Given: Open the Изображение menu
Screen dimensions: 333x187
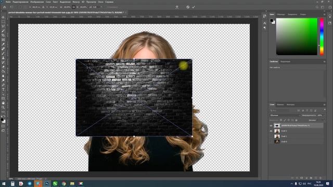Looking at the screenshot, I should point(37,2).
